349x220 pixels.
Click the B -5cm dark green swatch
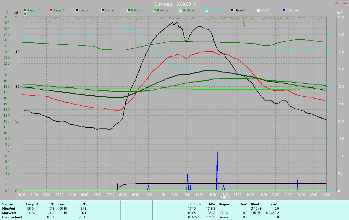tap(103, 10)
